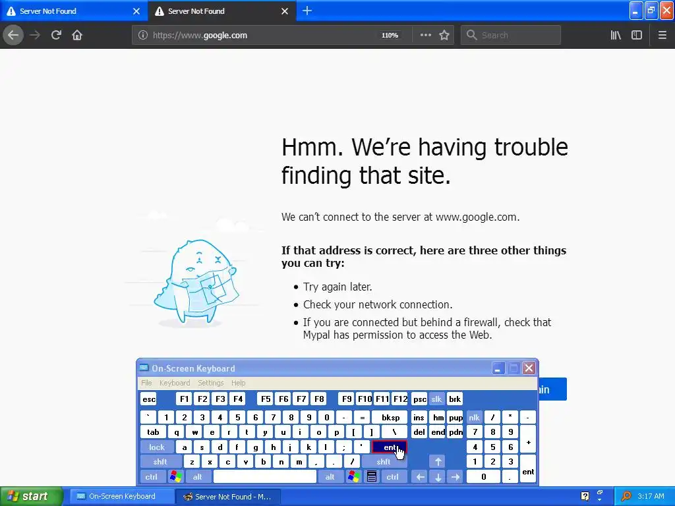Click the help question tray icon
The image size is (675, 506).
click(585, 496)
